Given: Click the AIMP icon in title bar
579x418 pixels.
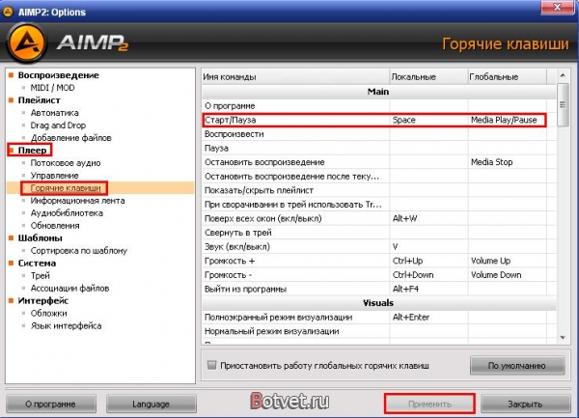Looking at the screenshot, I should [8, 12].
